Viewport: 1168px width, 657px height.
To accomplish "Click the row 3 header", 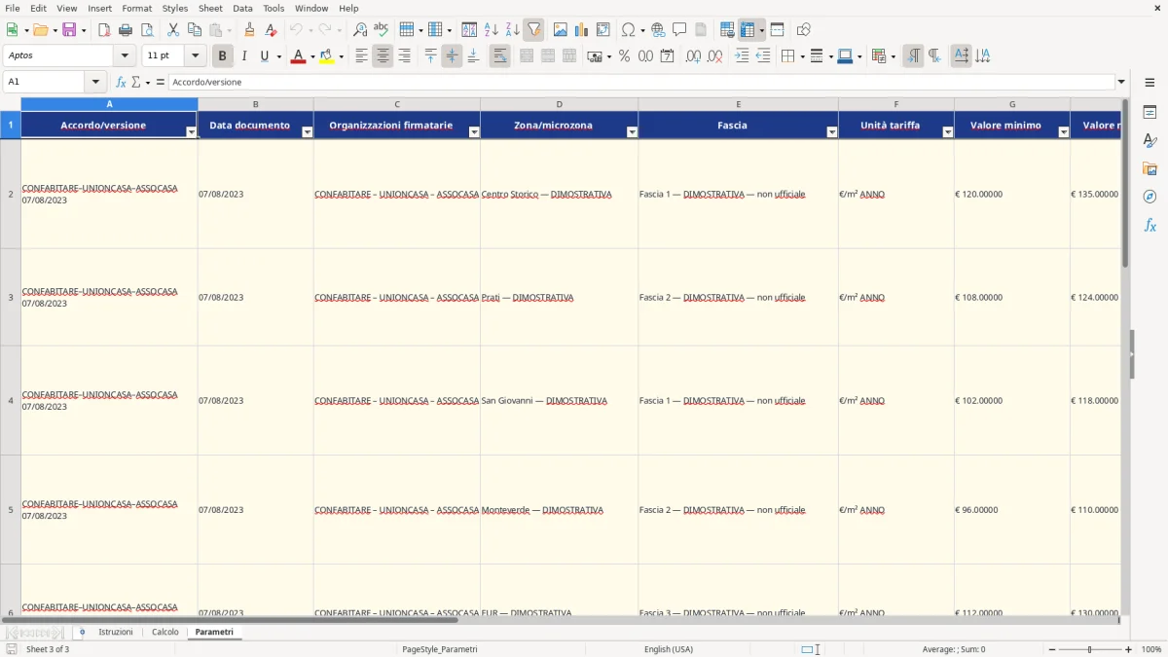I will [11, 297].
